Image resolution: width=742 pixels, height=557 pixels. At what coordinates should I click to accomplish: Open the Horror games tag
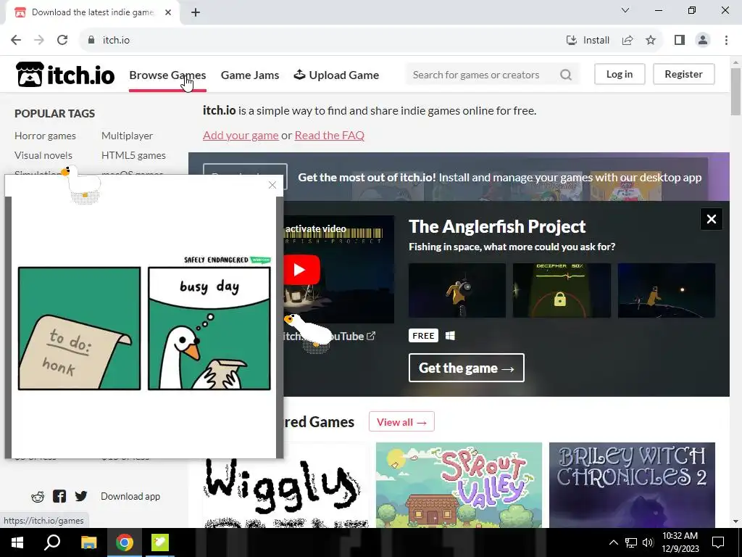pyautogui.click(x=45, y=136)
